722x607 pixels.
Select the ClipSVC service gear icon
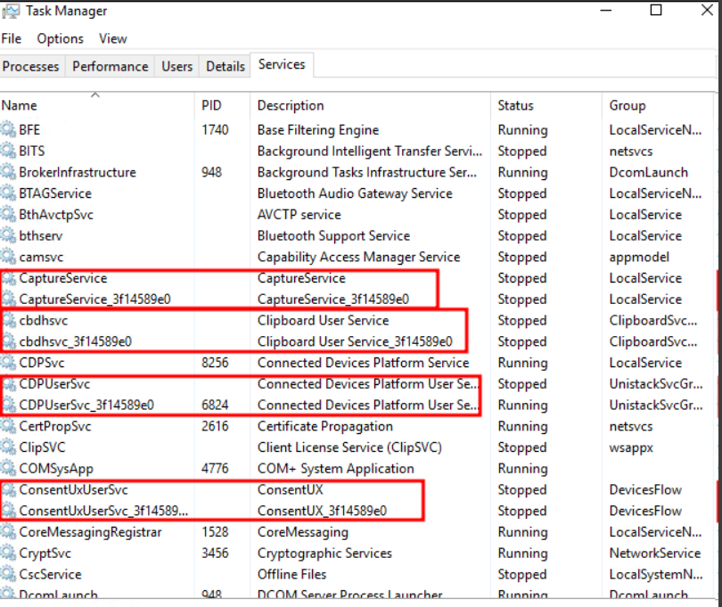coord(8,447)
